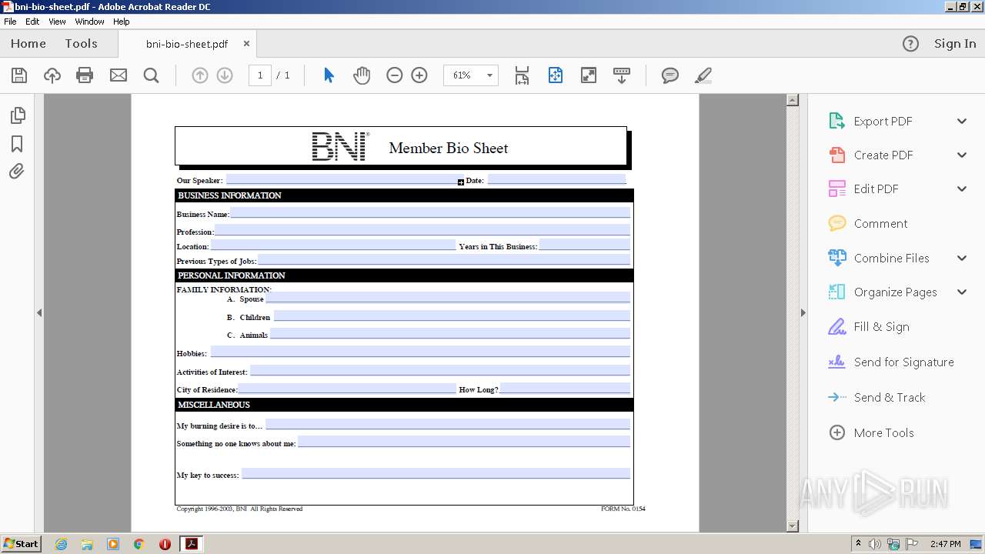The image size is (985, 554).
Task: Open the Export PDF tool
Action: click(883, 122)
